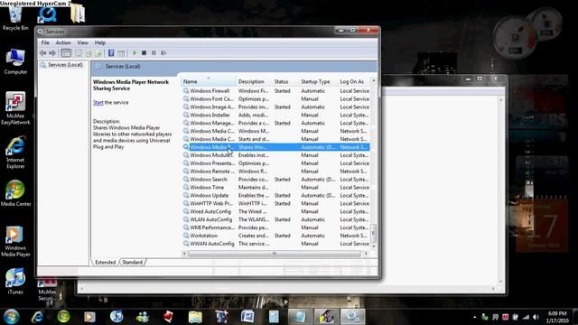
Task: Switch to the Extended tab
Action: tap(105, 263)
